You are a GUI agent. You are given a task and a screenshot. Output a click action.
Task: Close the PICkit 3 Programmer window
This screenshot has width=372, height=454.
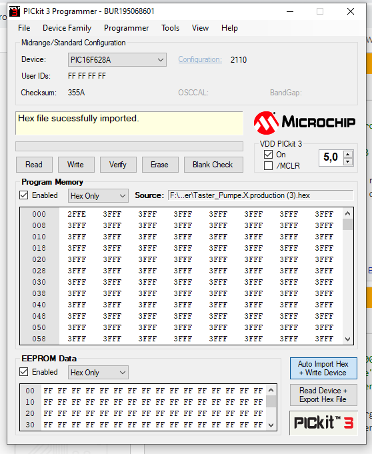[351, 11]
